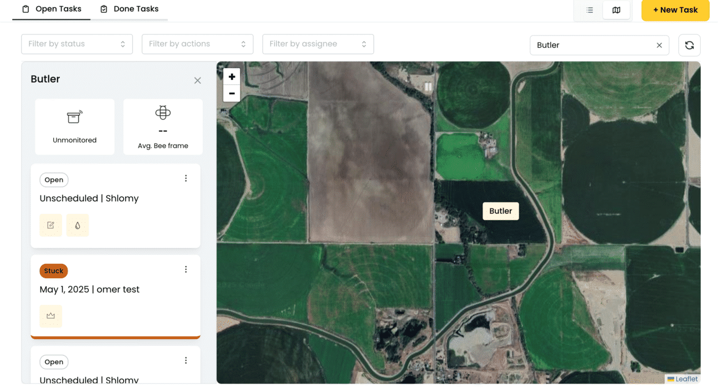This screenshot has width=718, height=388.
Task: Zoom out on the map
Action: [232, 94]
